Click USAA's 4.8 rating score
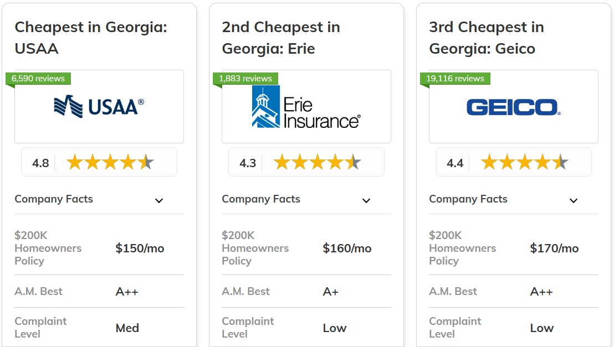Viewport: 614px width, 347px height. 40,162
